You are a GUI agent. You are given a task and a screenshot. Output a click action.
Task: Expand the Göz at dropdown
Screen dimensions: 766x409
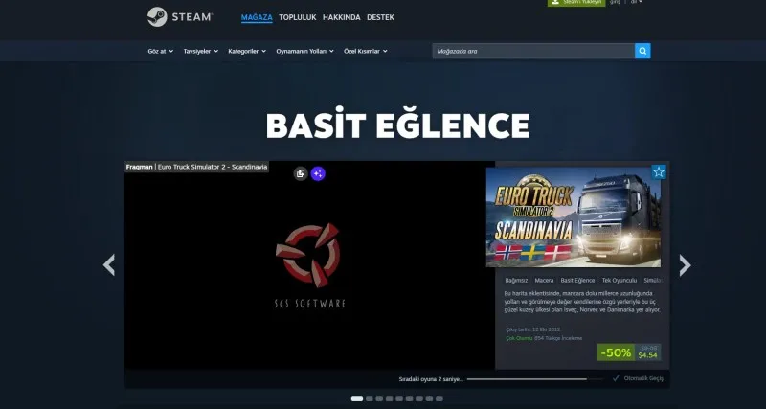point(160,51)
